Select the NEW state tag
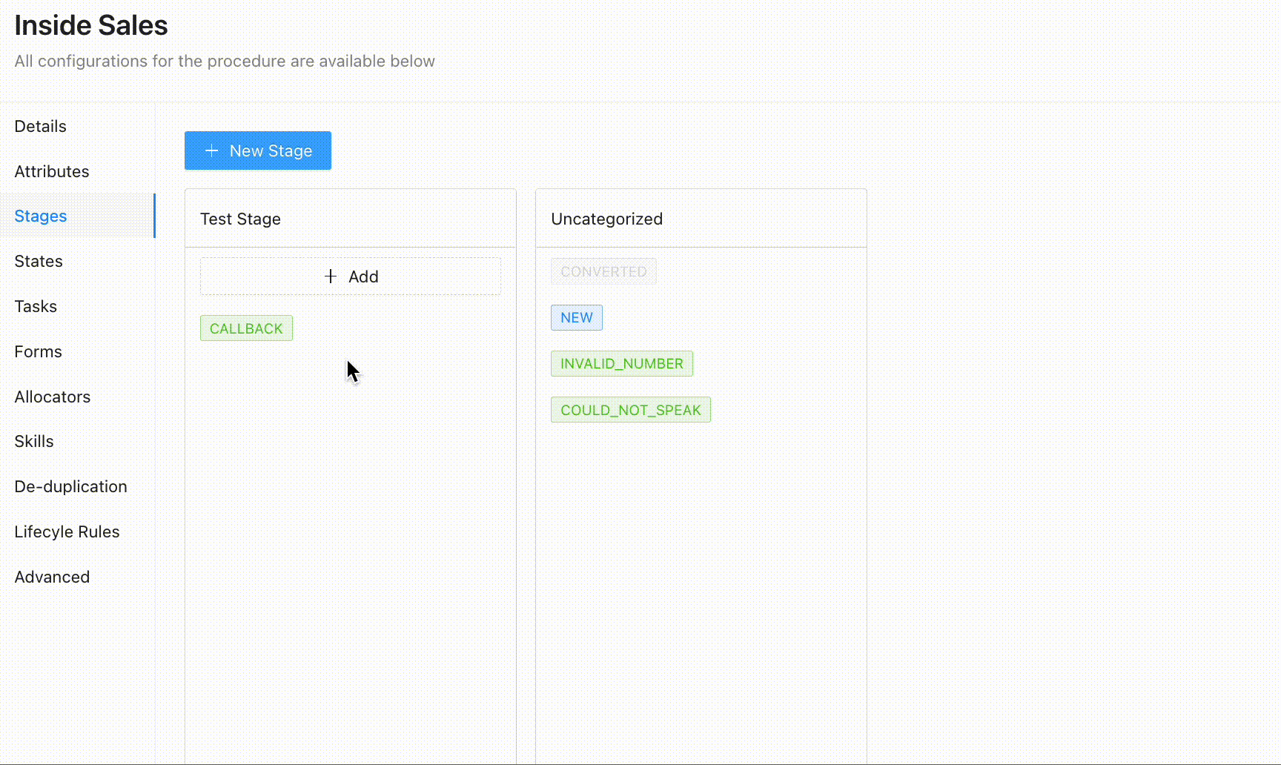Viewport: 1281px width, 765px height. click(x=577, y=317)
